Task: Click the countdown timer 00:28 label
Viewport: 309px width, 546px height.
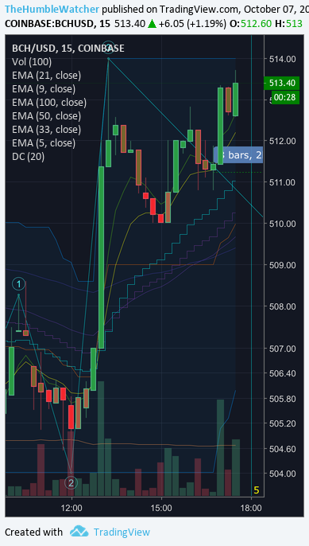Action: 285,97
